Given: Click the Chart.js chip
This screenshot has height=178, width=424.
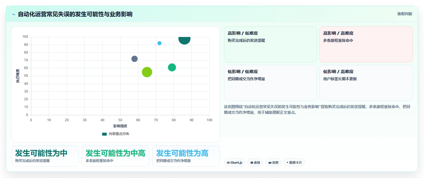Looking at the screenshot, I should 235,163.
